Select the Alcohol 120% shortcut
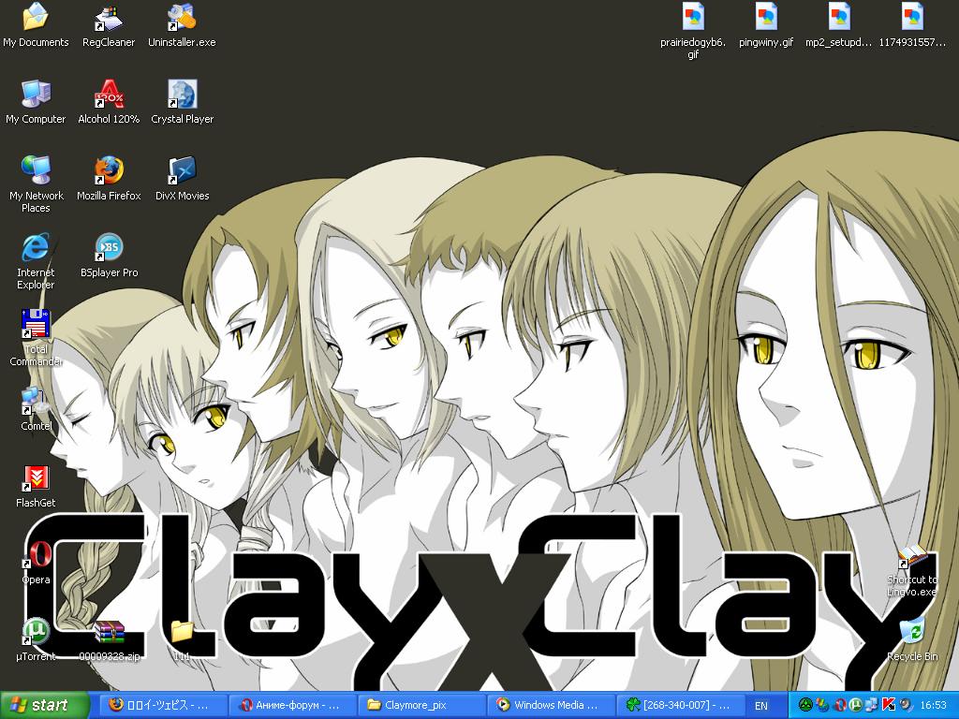 click(109, 101)
